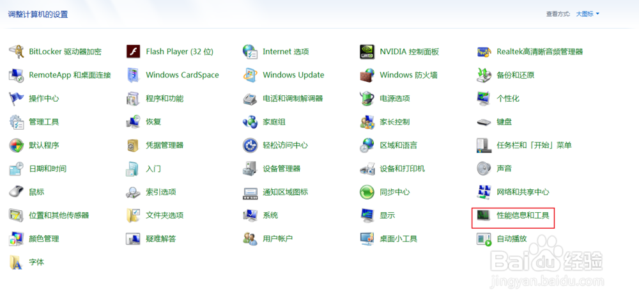Screen dimensions: 639x303
Task: Open the 字体 fonts folder icon
Action: pyautogui.click(x=17, y=262)
